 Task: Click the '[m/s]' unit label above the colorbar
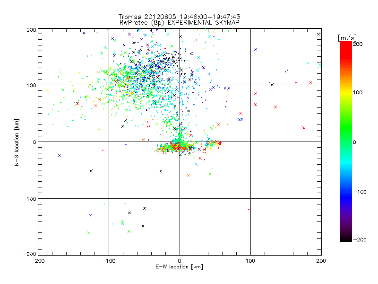347,38
